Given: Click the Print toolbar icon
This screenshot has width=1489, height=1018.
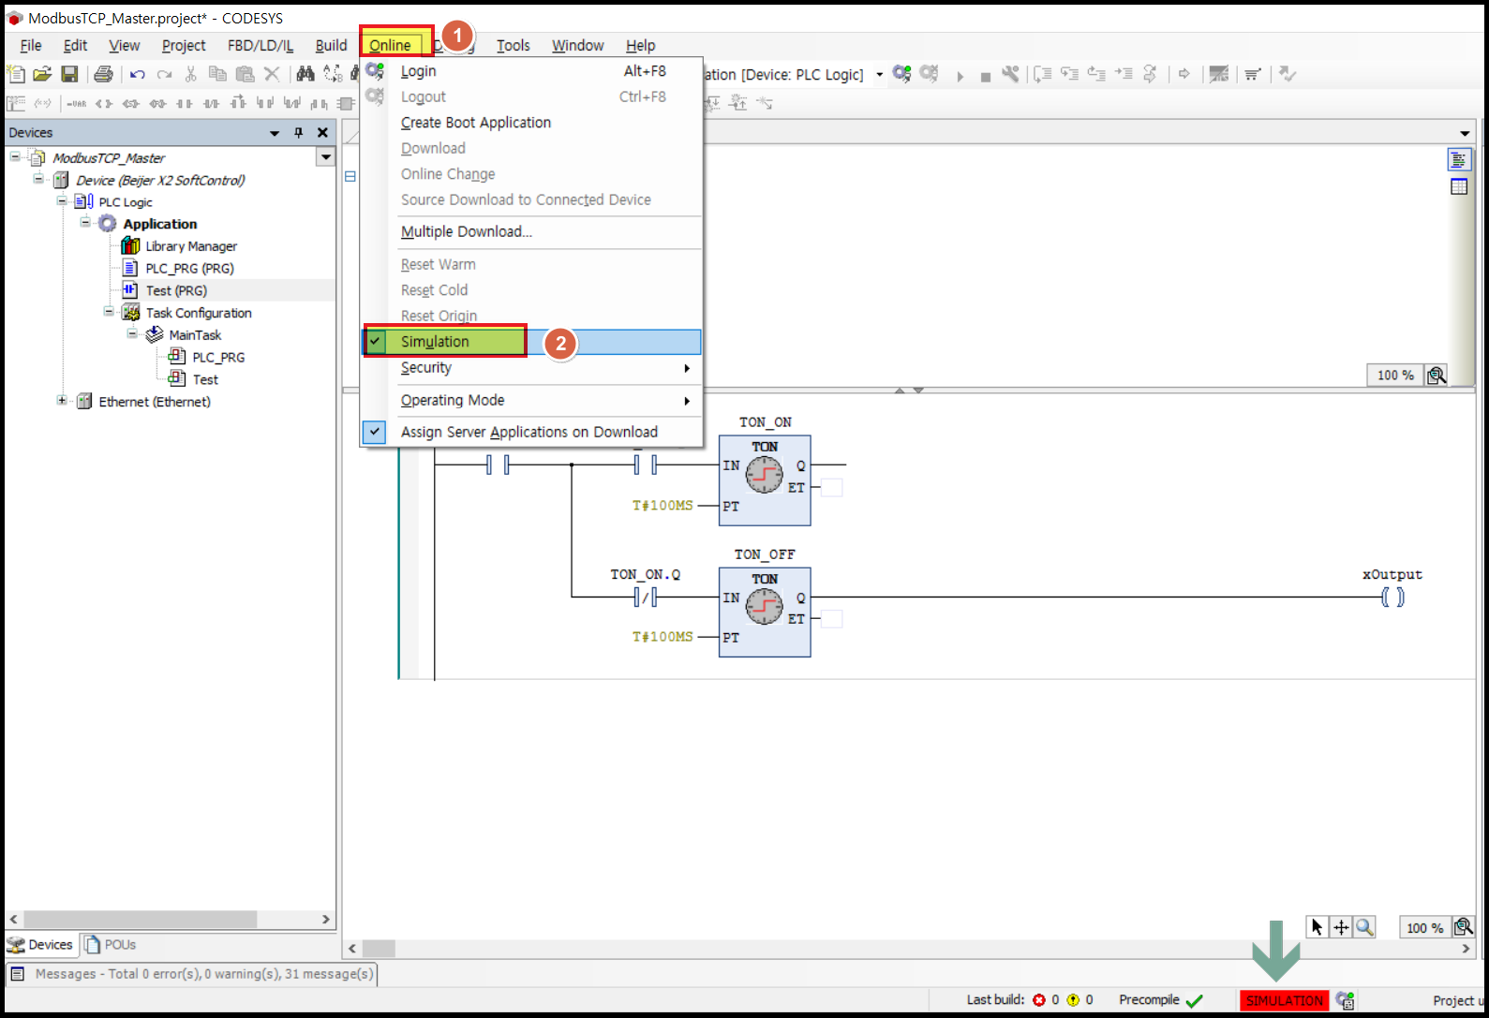Looking at the screenshot, I should 103,74.
